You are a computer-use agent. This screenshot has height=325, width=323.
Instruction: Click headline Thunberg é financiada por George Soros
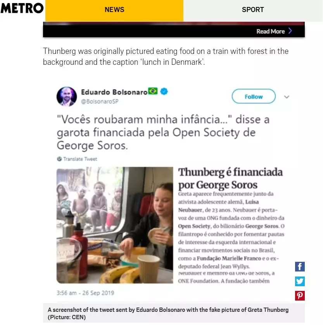tap(230, 178)
